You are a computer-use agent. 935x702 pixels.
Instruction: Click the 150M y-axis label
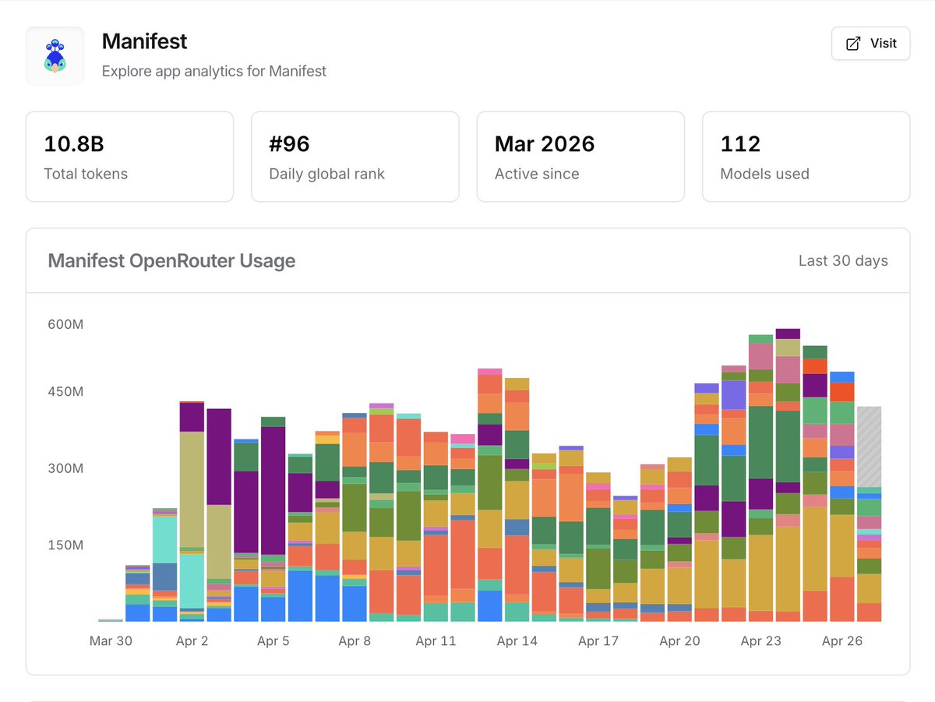click(x=65, y=545)
